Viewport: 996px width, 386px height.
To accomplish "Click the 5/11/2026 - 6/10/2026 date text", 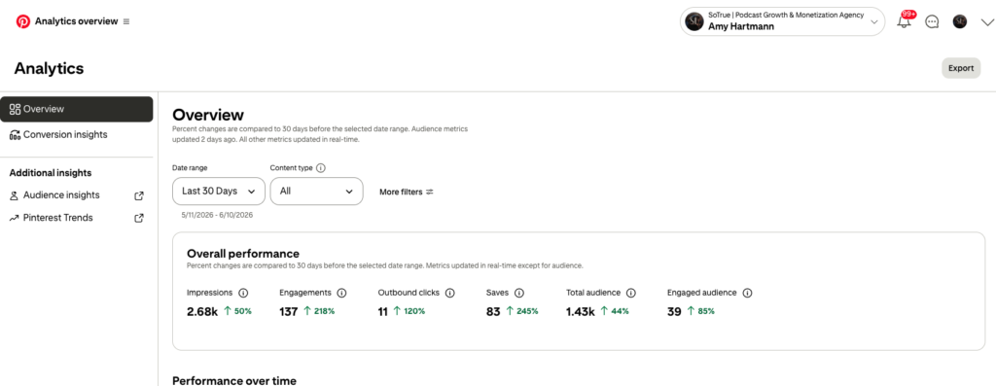I will [x=217, y=215].
